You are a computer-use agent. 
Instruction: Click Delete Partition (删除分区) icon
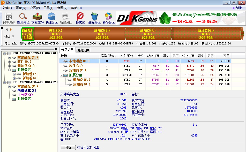pyautogui.click(x=94, y=18)
